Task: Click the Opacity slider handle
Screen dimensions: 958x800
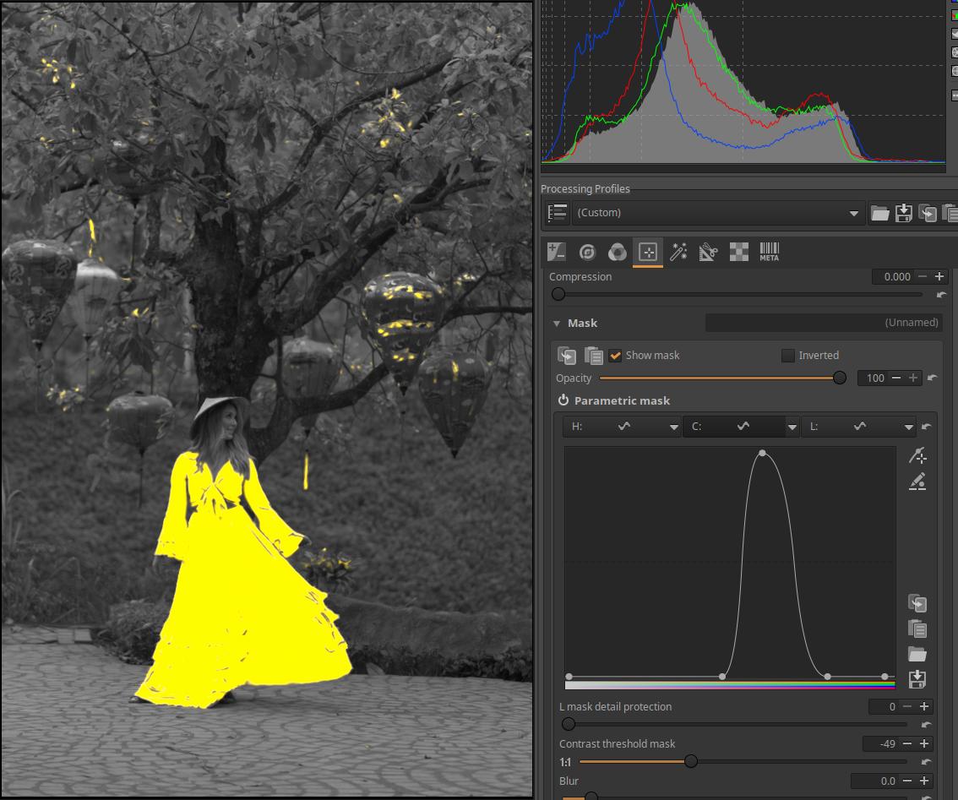Action: pyautogui.click(x=840, y=378)
